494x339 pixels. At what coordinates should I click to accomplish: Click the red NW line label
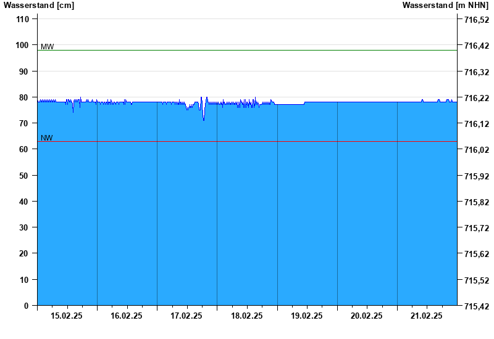point(47,137)
